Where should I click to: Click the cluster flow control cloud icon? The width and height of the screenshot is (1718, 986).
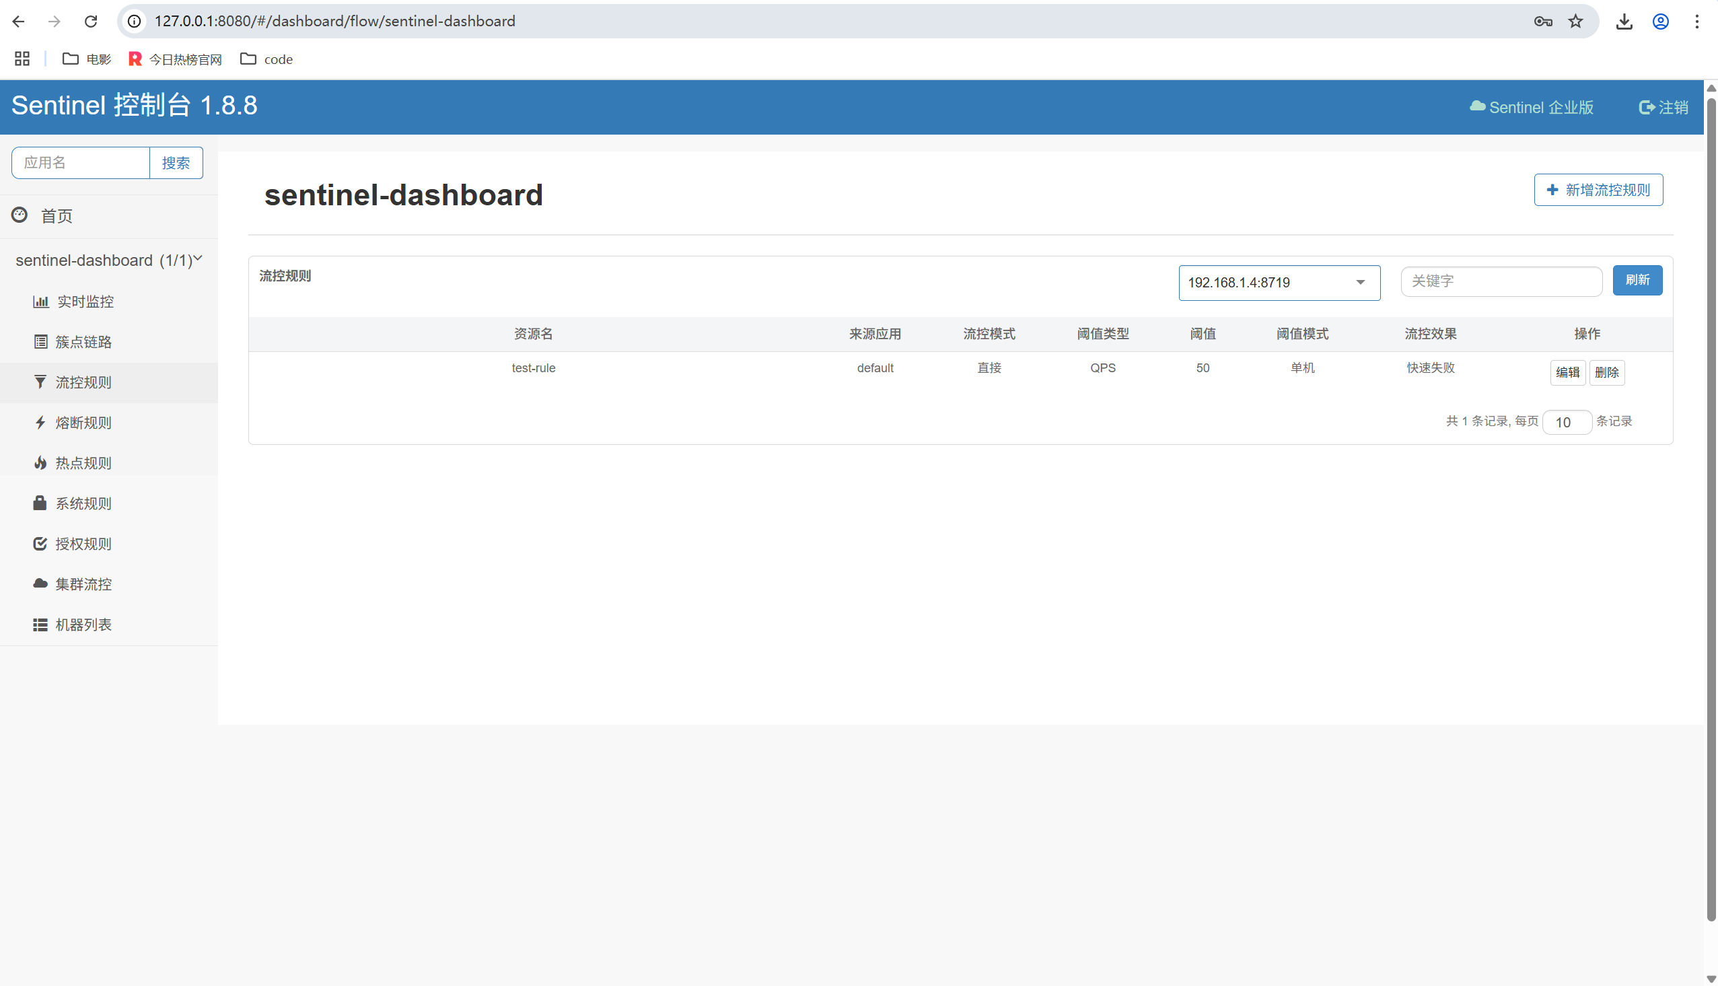(40, 584)
